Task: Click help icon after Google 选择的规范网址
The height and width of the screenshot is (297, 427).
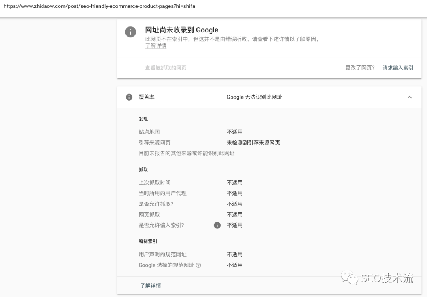Action: (x=198, y=265)
